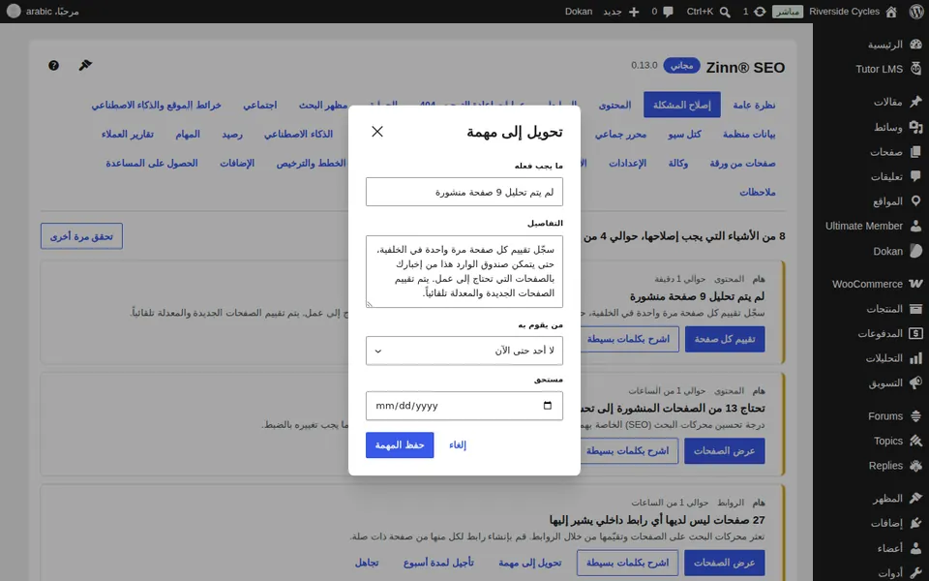Screen dimensions: 929x581
Task: Open المهام tasks tab
Action: (187, 134)
